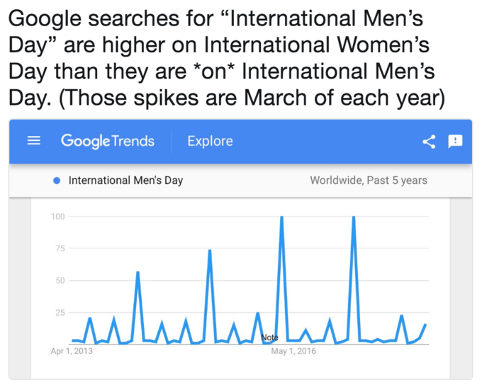The width and height of the screenshot is (482, 385).
Task: Click the Apr 1, 2013 axis label
Action: click(72, 351)
